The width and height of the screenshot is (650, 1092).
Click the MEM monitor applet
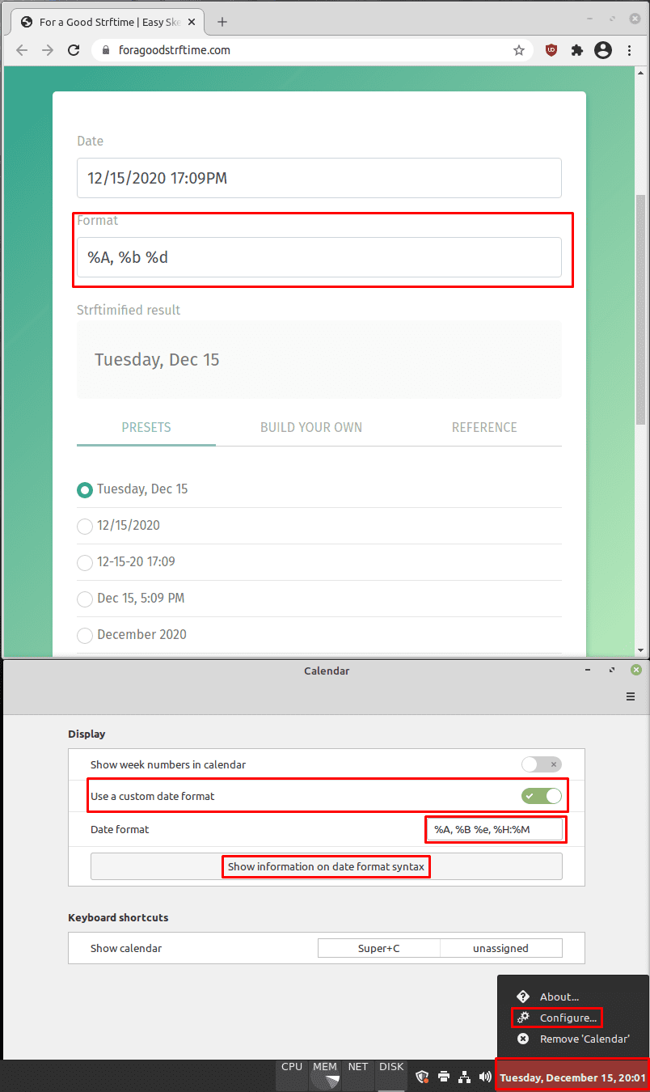pos(325,1075)
